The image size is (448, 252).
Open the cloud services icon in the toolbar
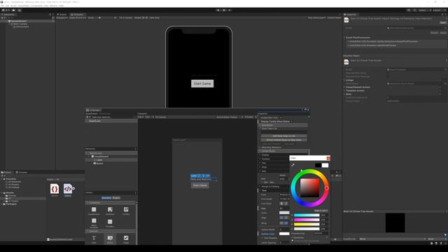(13, 10)
